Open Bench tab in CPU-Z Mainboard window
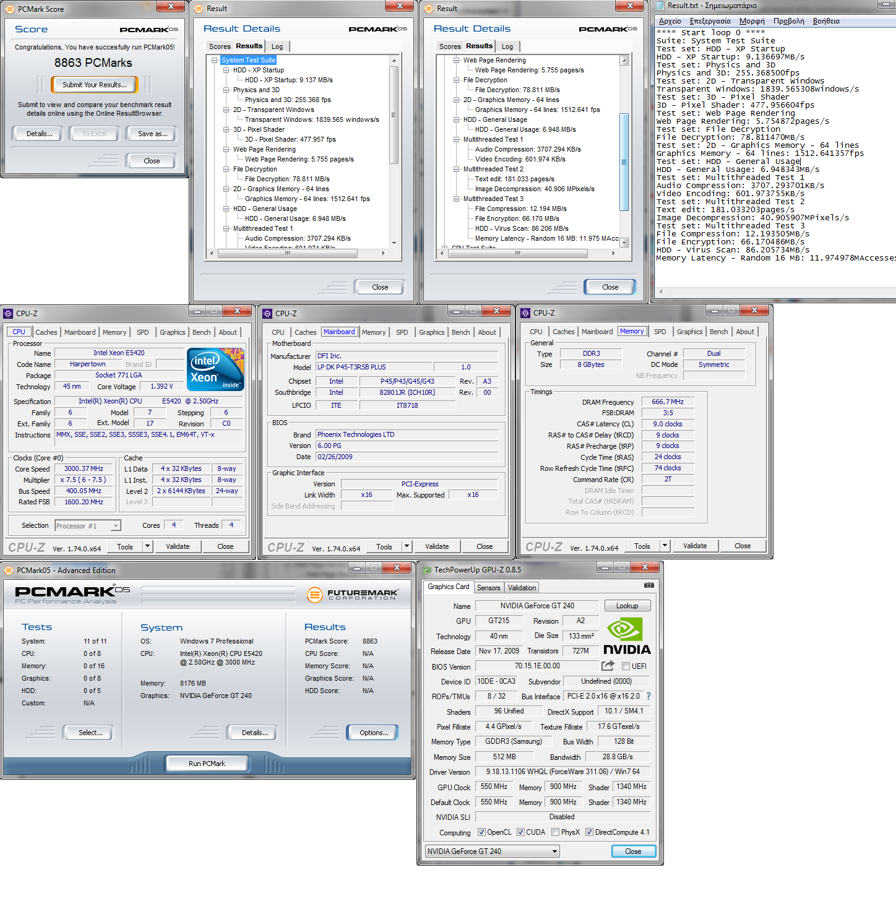 [x=461, y=332]
